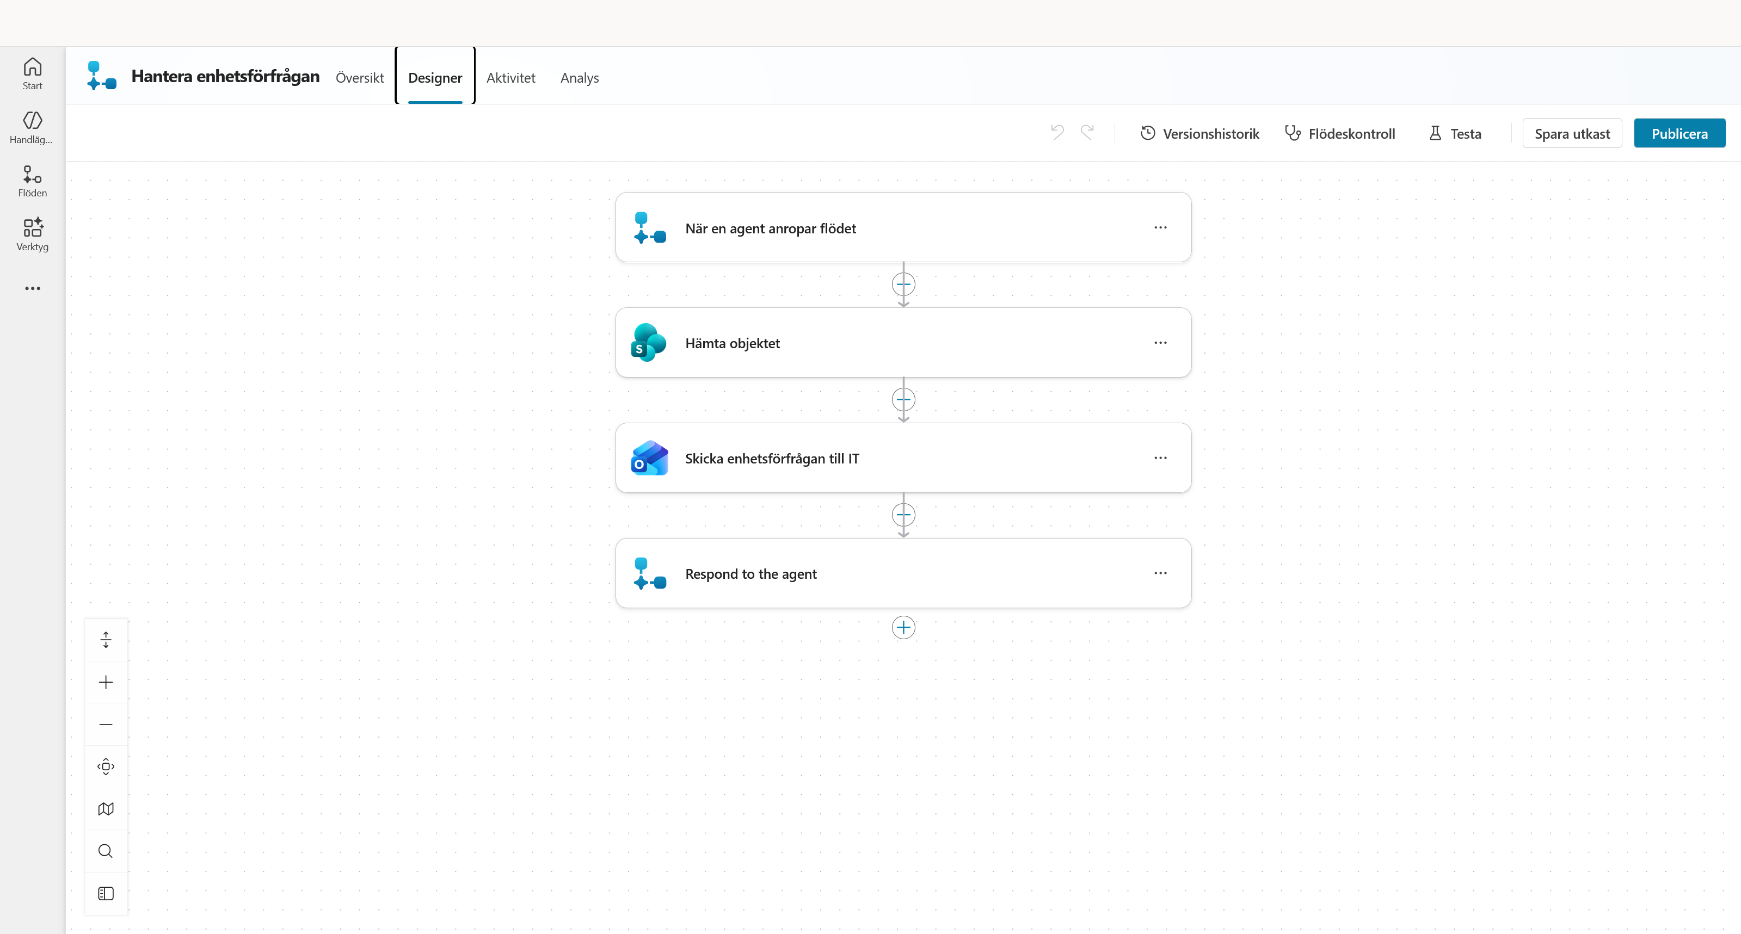
Task: Add step after Hämta objektet
Action: pyautogui.click(x=903, y=400)
